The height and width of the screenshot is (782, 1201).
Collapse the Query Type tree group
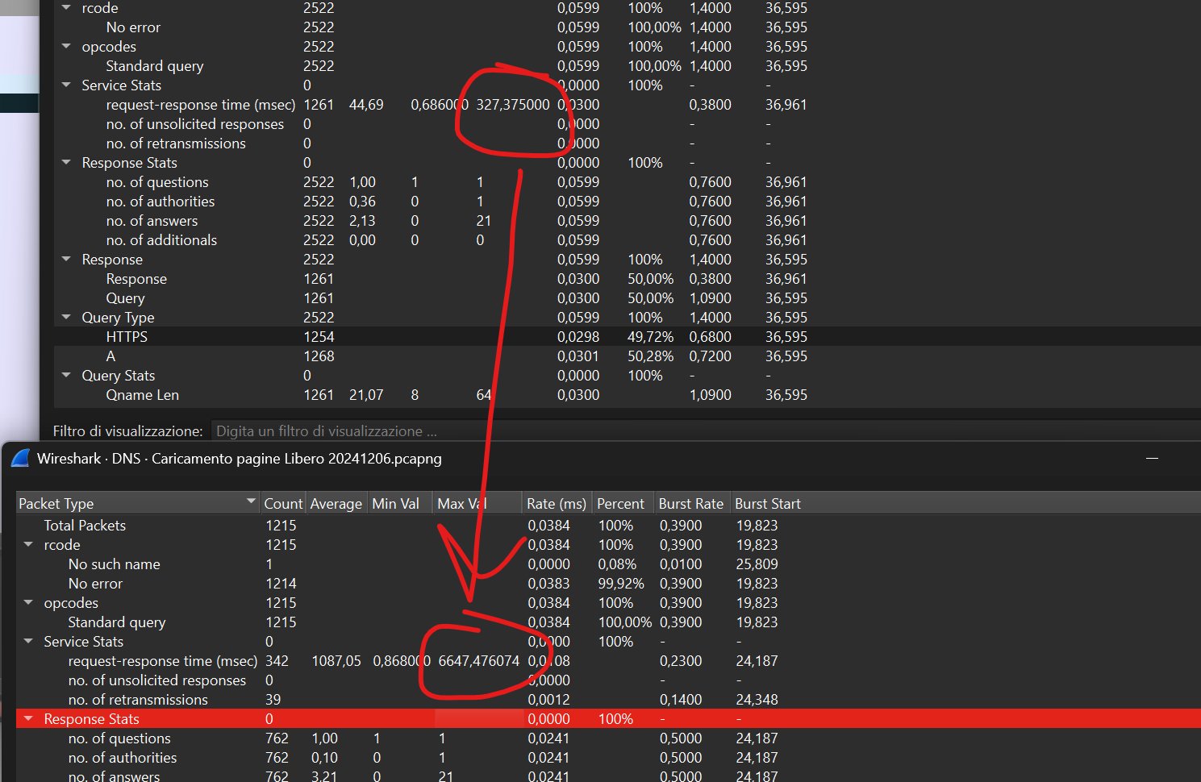tap(67, 318)
